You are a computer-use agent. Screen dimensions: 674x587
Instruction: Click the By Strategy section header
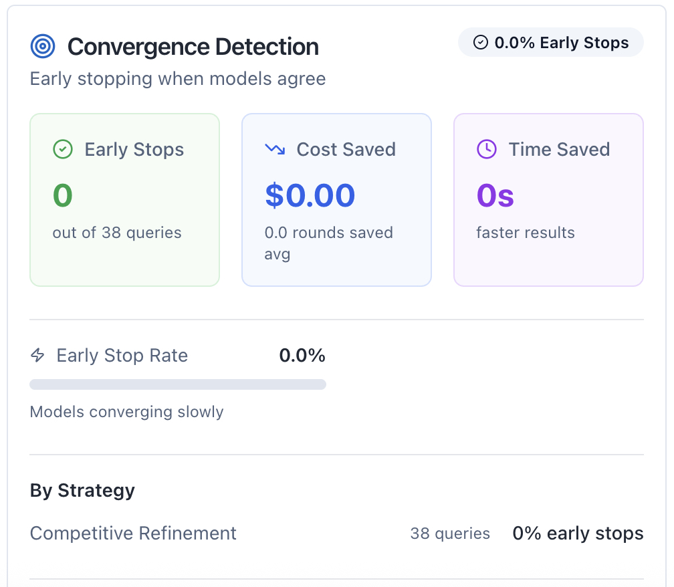click(82, 490)
